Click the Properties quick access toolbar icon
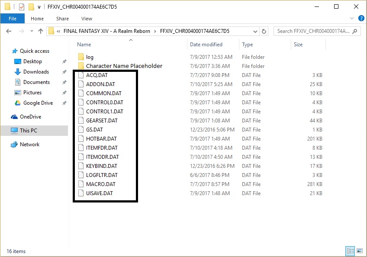This screenshot has height=257, width=367. tap(22, 7)
